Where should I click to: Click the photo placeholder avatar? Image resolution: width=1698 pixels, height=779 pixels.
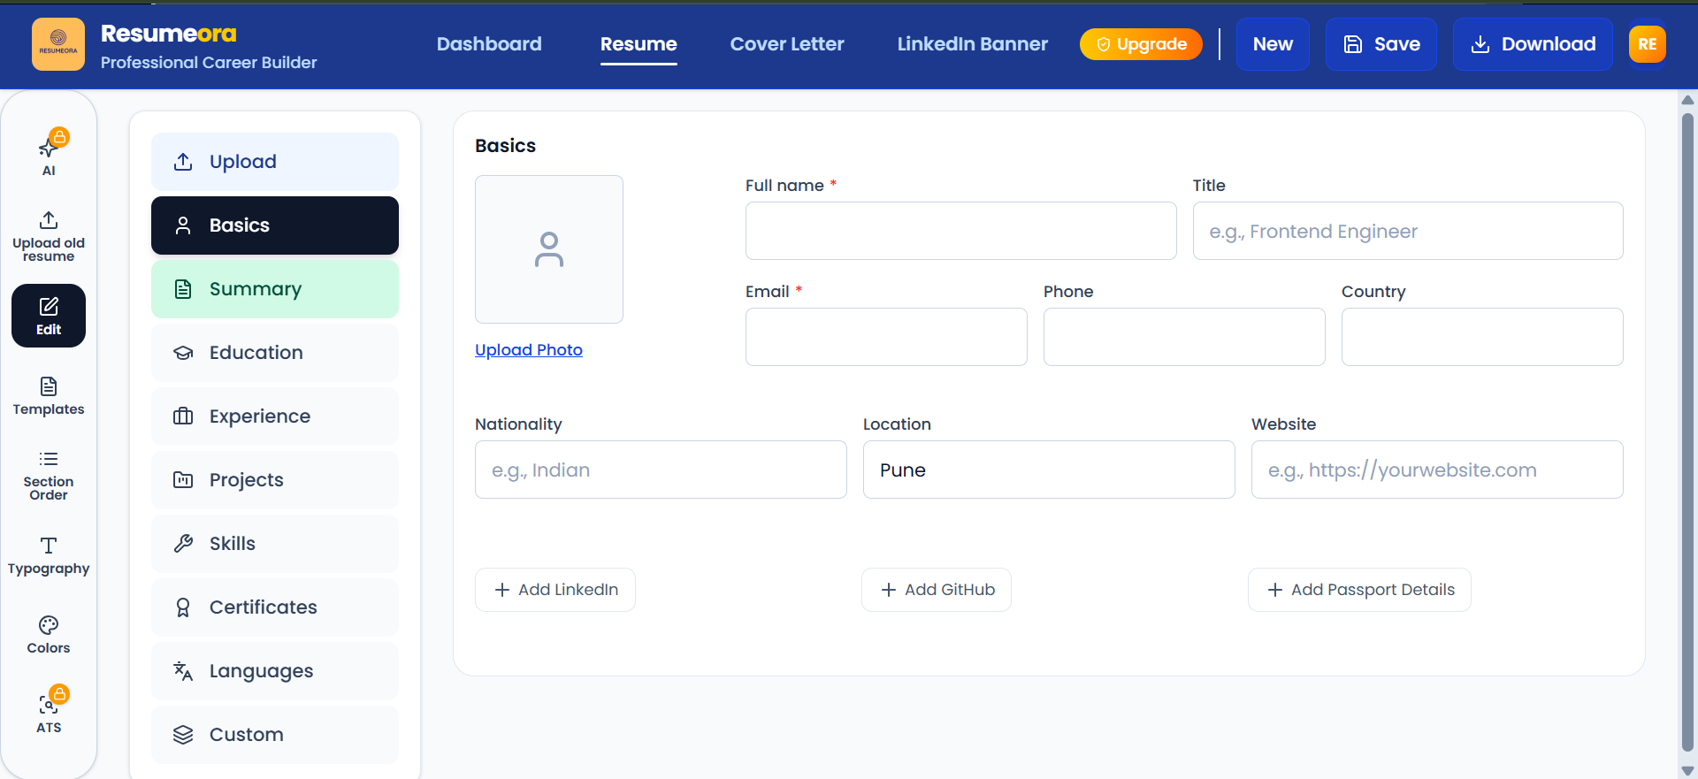coord(549,249)
